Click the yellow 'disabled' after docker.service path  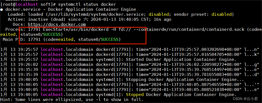159,14
